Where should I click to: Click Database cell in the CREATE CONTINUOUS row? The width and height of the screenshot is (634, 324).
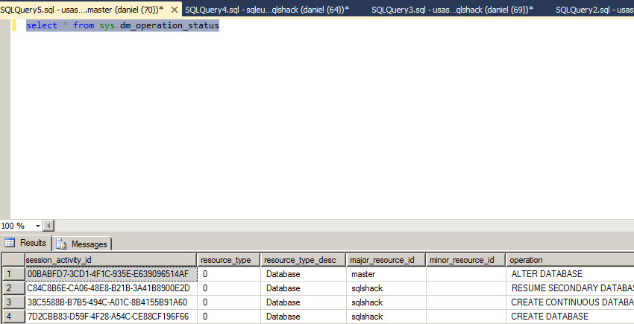(x=304, y=302)
